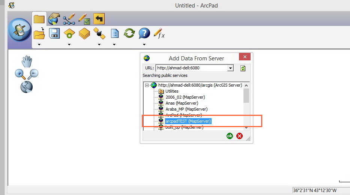Click the service list scroll up arrow
The image size is (350, 195).
click(x=246, y=85)
